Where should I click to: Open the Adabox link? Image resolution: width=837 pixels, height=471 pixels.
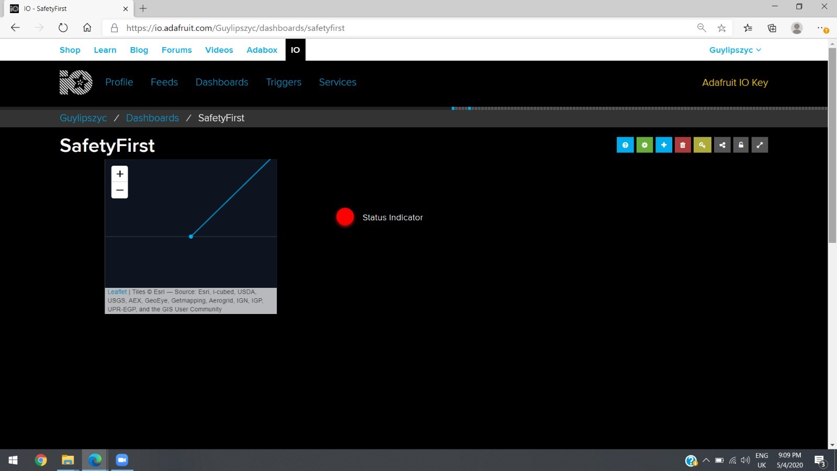tap(262, 50)
